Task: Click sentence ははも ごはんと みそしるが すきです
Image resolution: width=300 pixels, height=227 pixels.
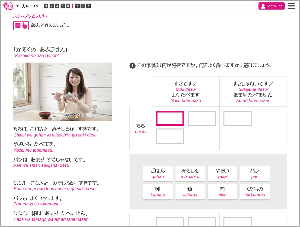Action: [56, 183]
